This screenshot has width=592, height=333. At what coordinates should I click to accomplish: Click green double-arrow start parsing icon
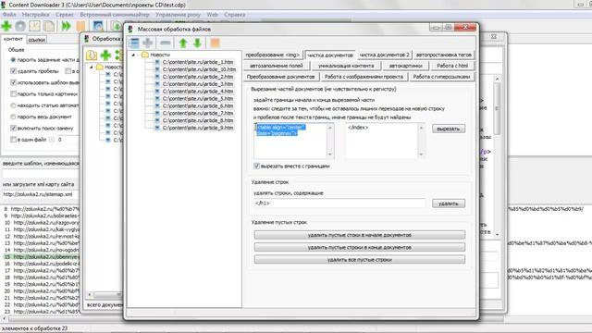(x=66, y=26)
